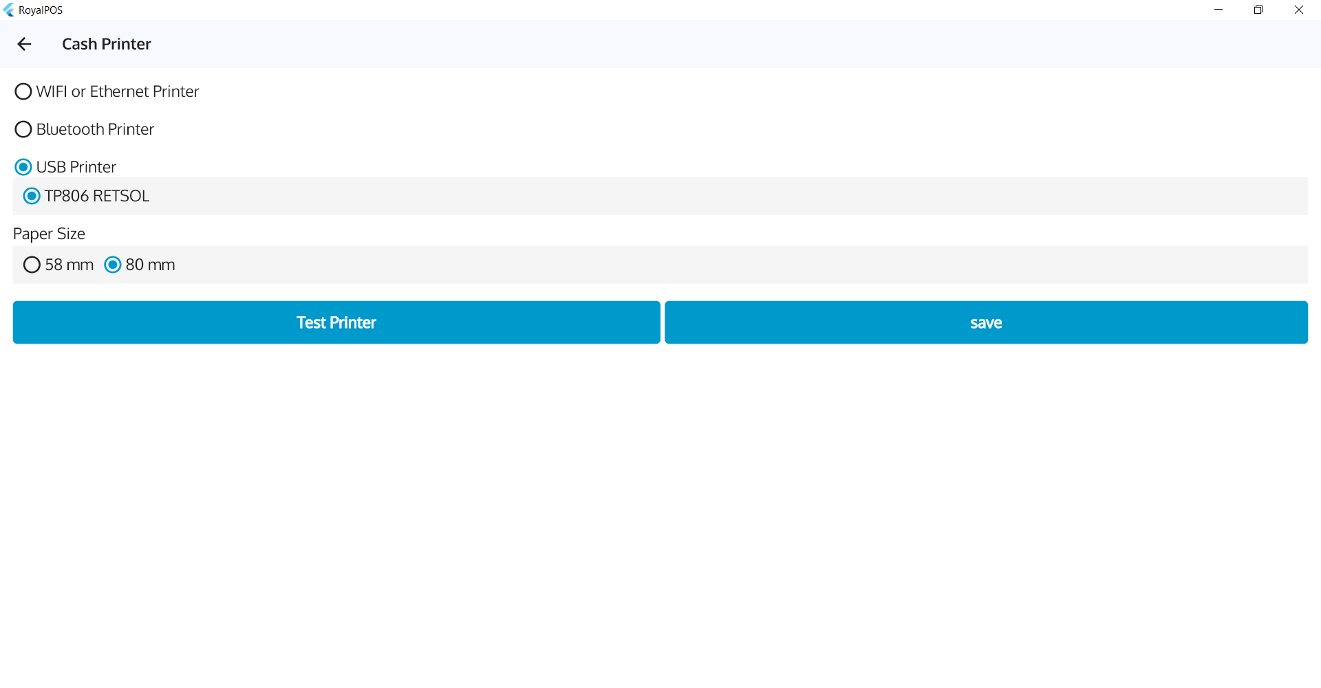
Task: Click the RoyalPOS logo in the title bar
Action: click(9, 10)
